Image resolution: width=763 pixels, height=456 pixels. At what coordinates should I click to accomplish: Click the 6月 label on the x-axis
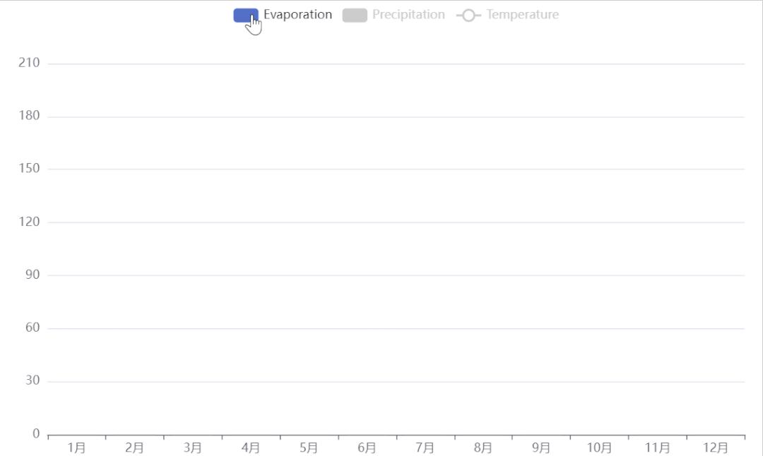pos(367,447)
